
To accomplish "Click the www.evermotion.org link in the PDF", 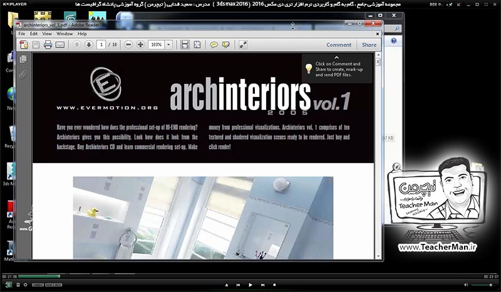I will coord(107,108).
